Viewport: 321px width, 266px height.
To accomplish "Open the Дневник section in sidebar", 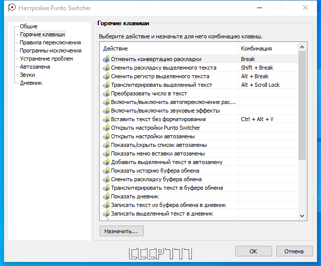I will click(31, 83).
